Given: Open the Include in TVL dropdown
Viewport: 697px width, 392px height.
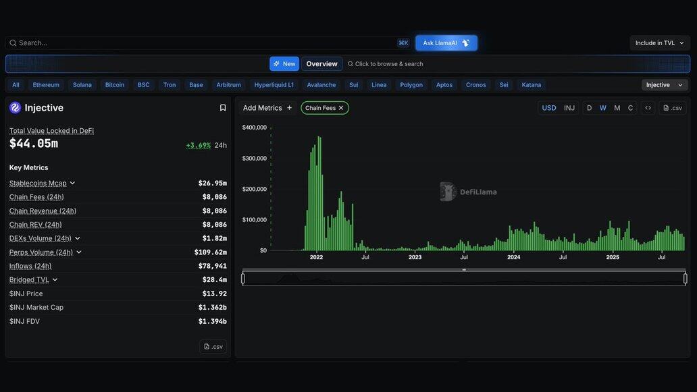Looking at the screenshot, I should [x=660, y=43].
